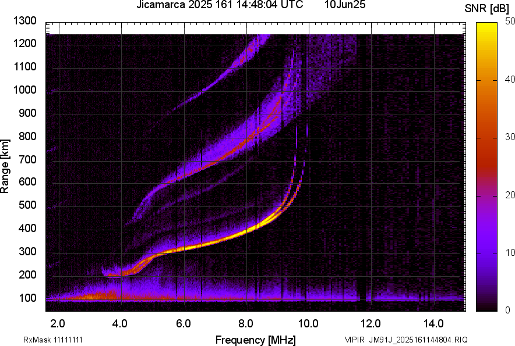
Task: Click the range tick label '300'
Action: point(27,252)
